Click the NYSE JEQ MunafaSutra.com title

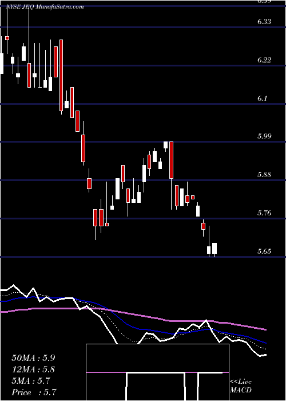(x=45, y=7)
